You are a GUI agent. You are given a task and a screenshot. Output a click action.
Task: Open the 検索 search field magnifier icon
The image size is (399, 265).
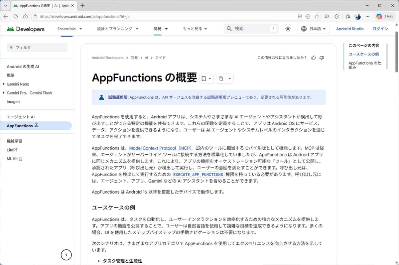click(229, 29)
